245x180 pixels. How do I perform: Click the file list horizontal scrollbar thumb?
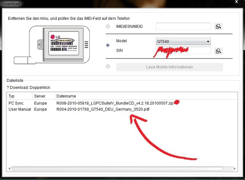coord(118,168)
